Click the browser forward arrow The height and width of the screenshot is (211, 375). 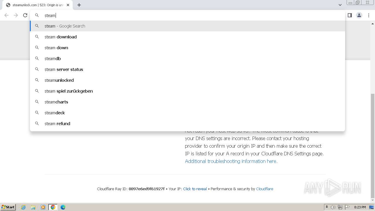[16, 15]
